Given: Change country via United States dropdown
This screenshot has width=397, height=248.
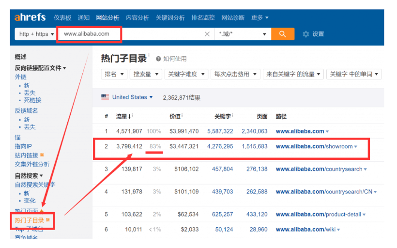Looking at the screenshot, I should (x=132, y=97).
